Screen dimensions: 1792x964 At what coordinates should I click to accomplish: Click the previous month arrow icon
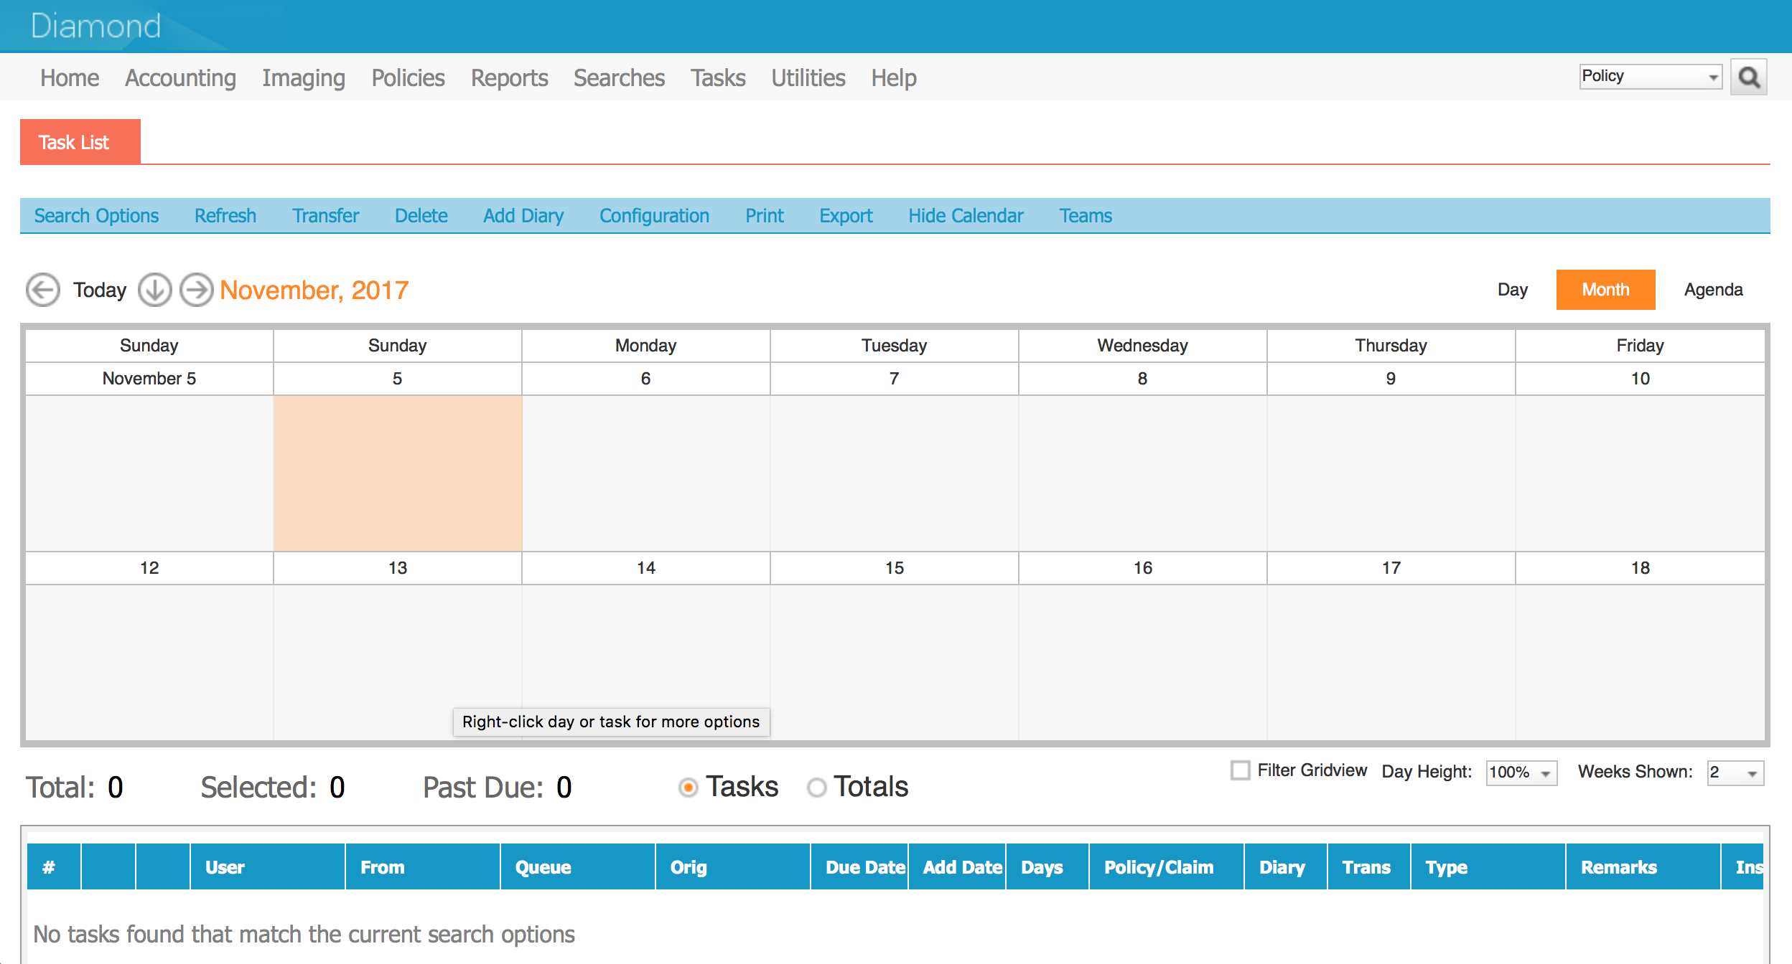pos(42,289)
